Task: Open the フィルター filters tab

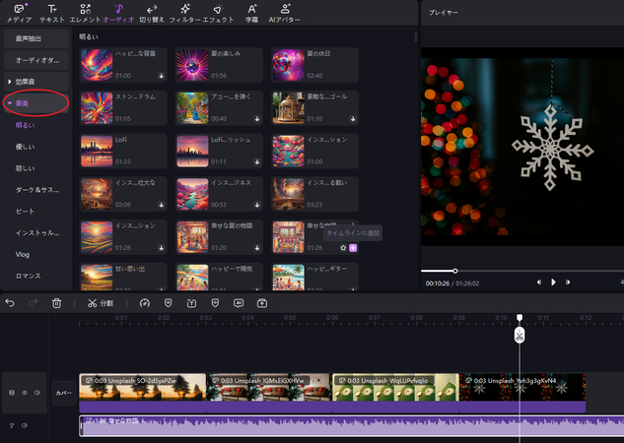Action: click(184, 13)
